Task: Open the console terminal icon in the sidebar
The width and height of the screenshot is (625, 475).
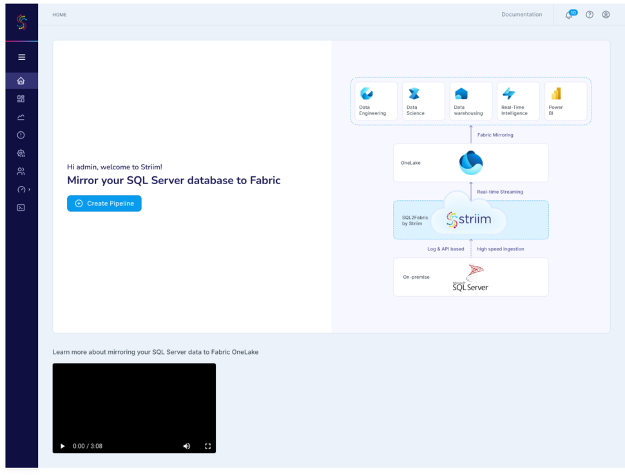Action: click(x=21, y=207)
